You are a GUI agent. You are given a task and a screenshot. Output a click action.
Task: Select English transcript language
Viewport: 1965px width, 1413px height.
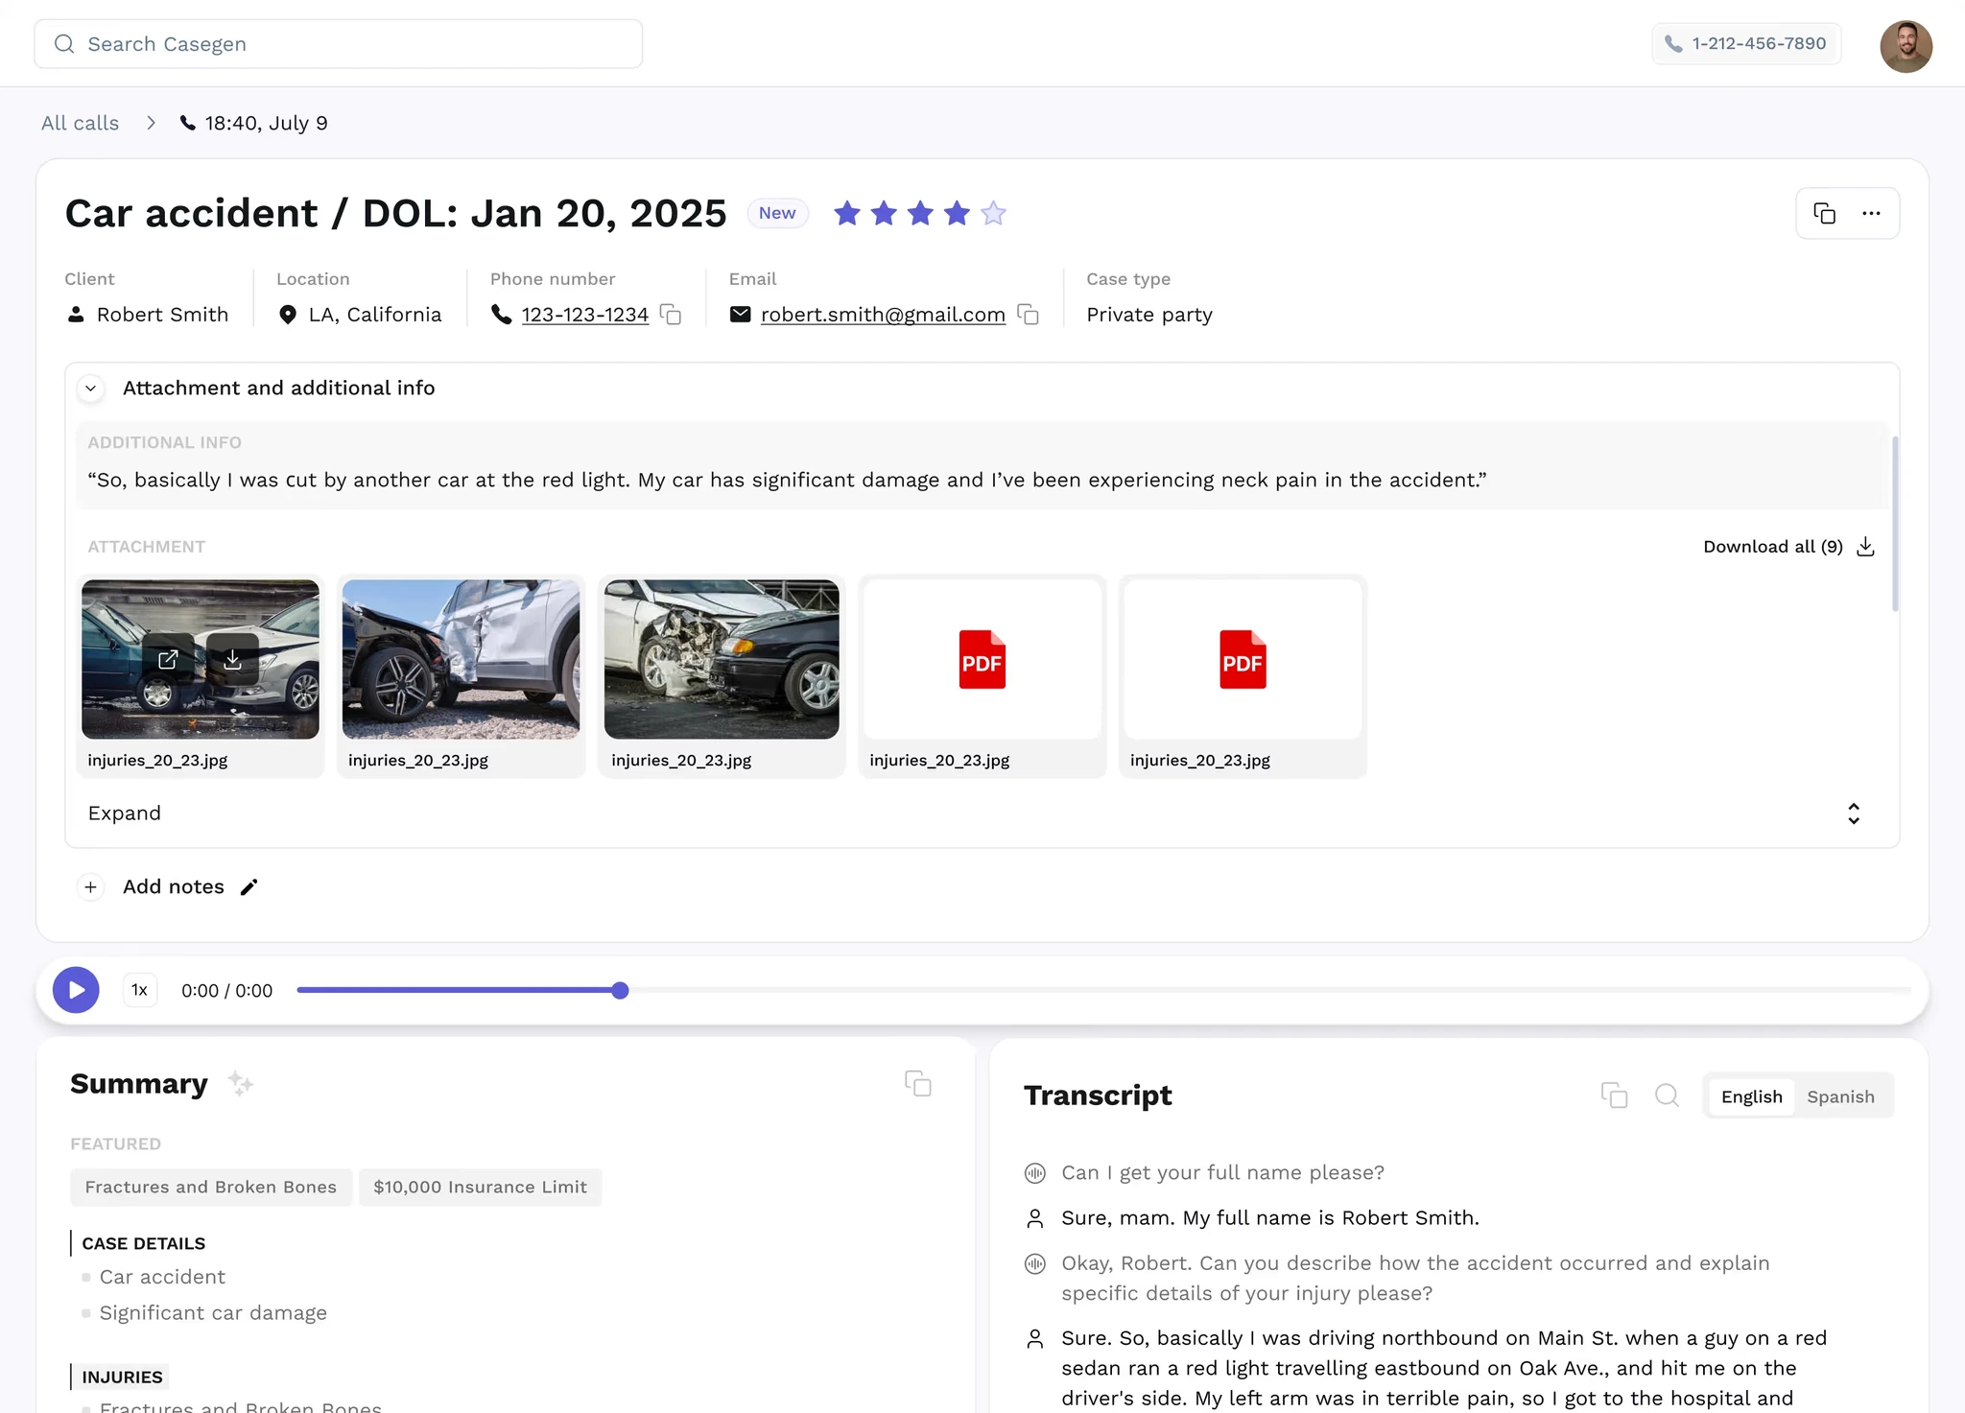pyautogui.click(x=1751, y=1096)
